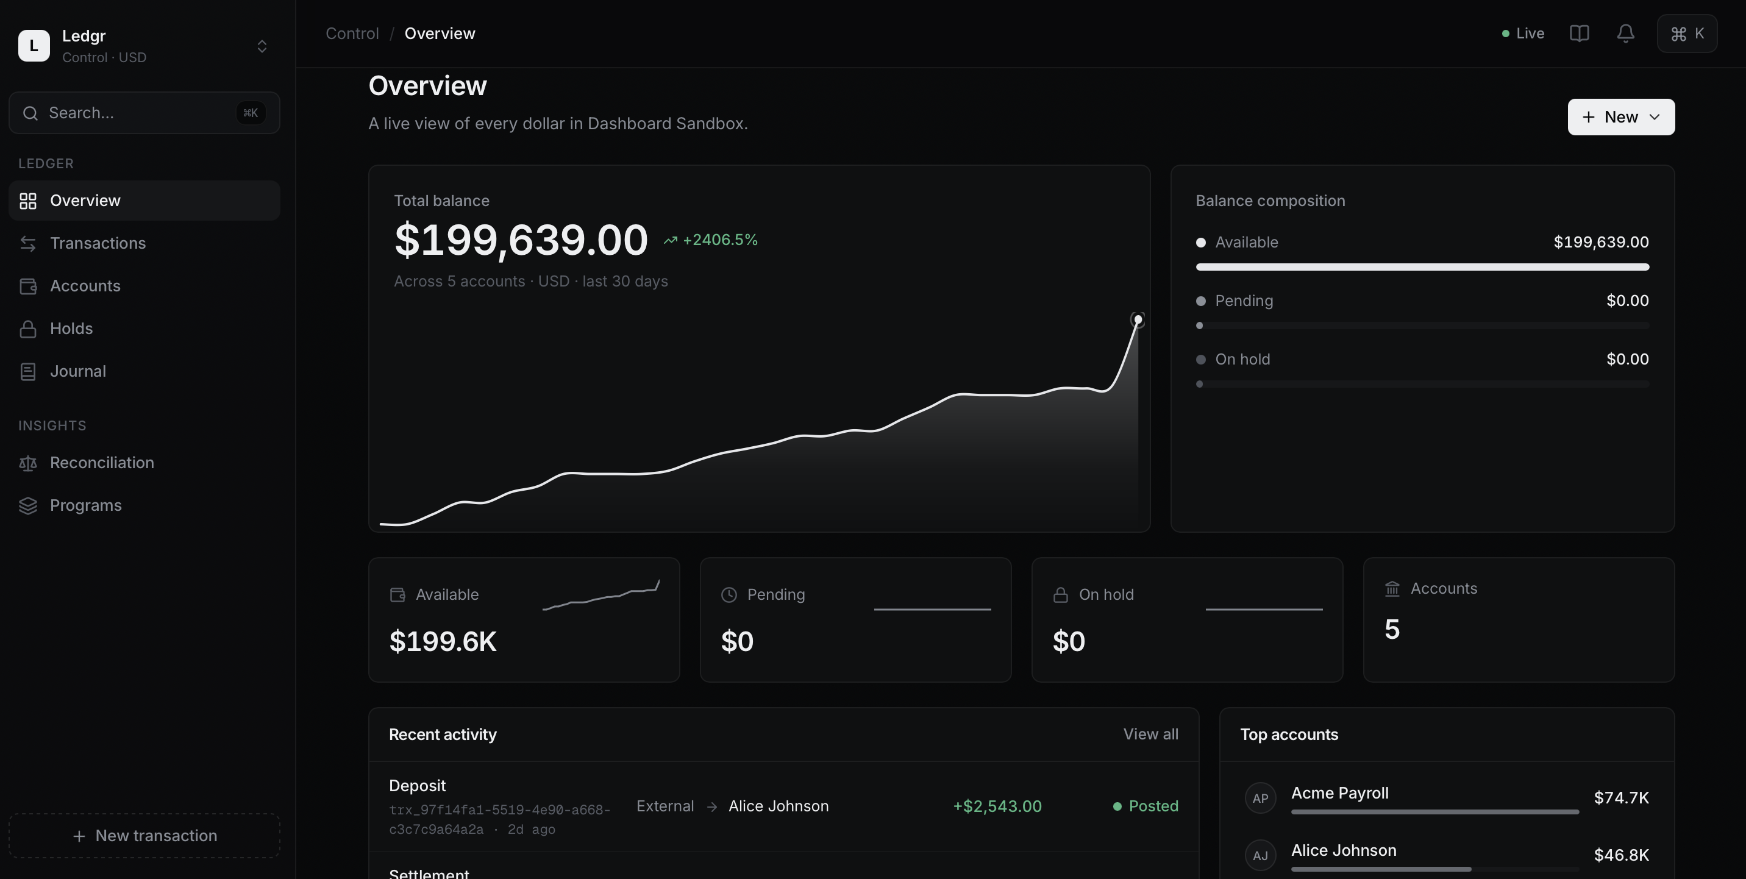Click View all in Recent activity

point(1150,735)
